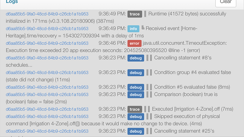Click debug badge beside Condition #5 evaluated
The height and width of the screenshot is (137, 244).
click(136, 87)
